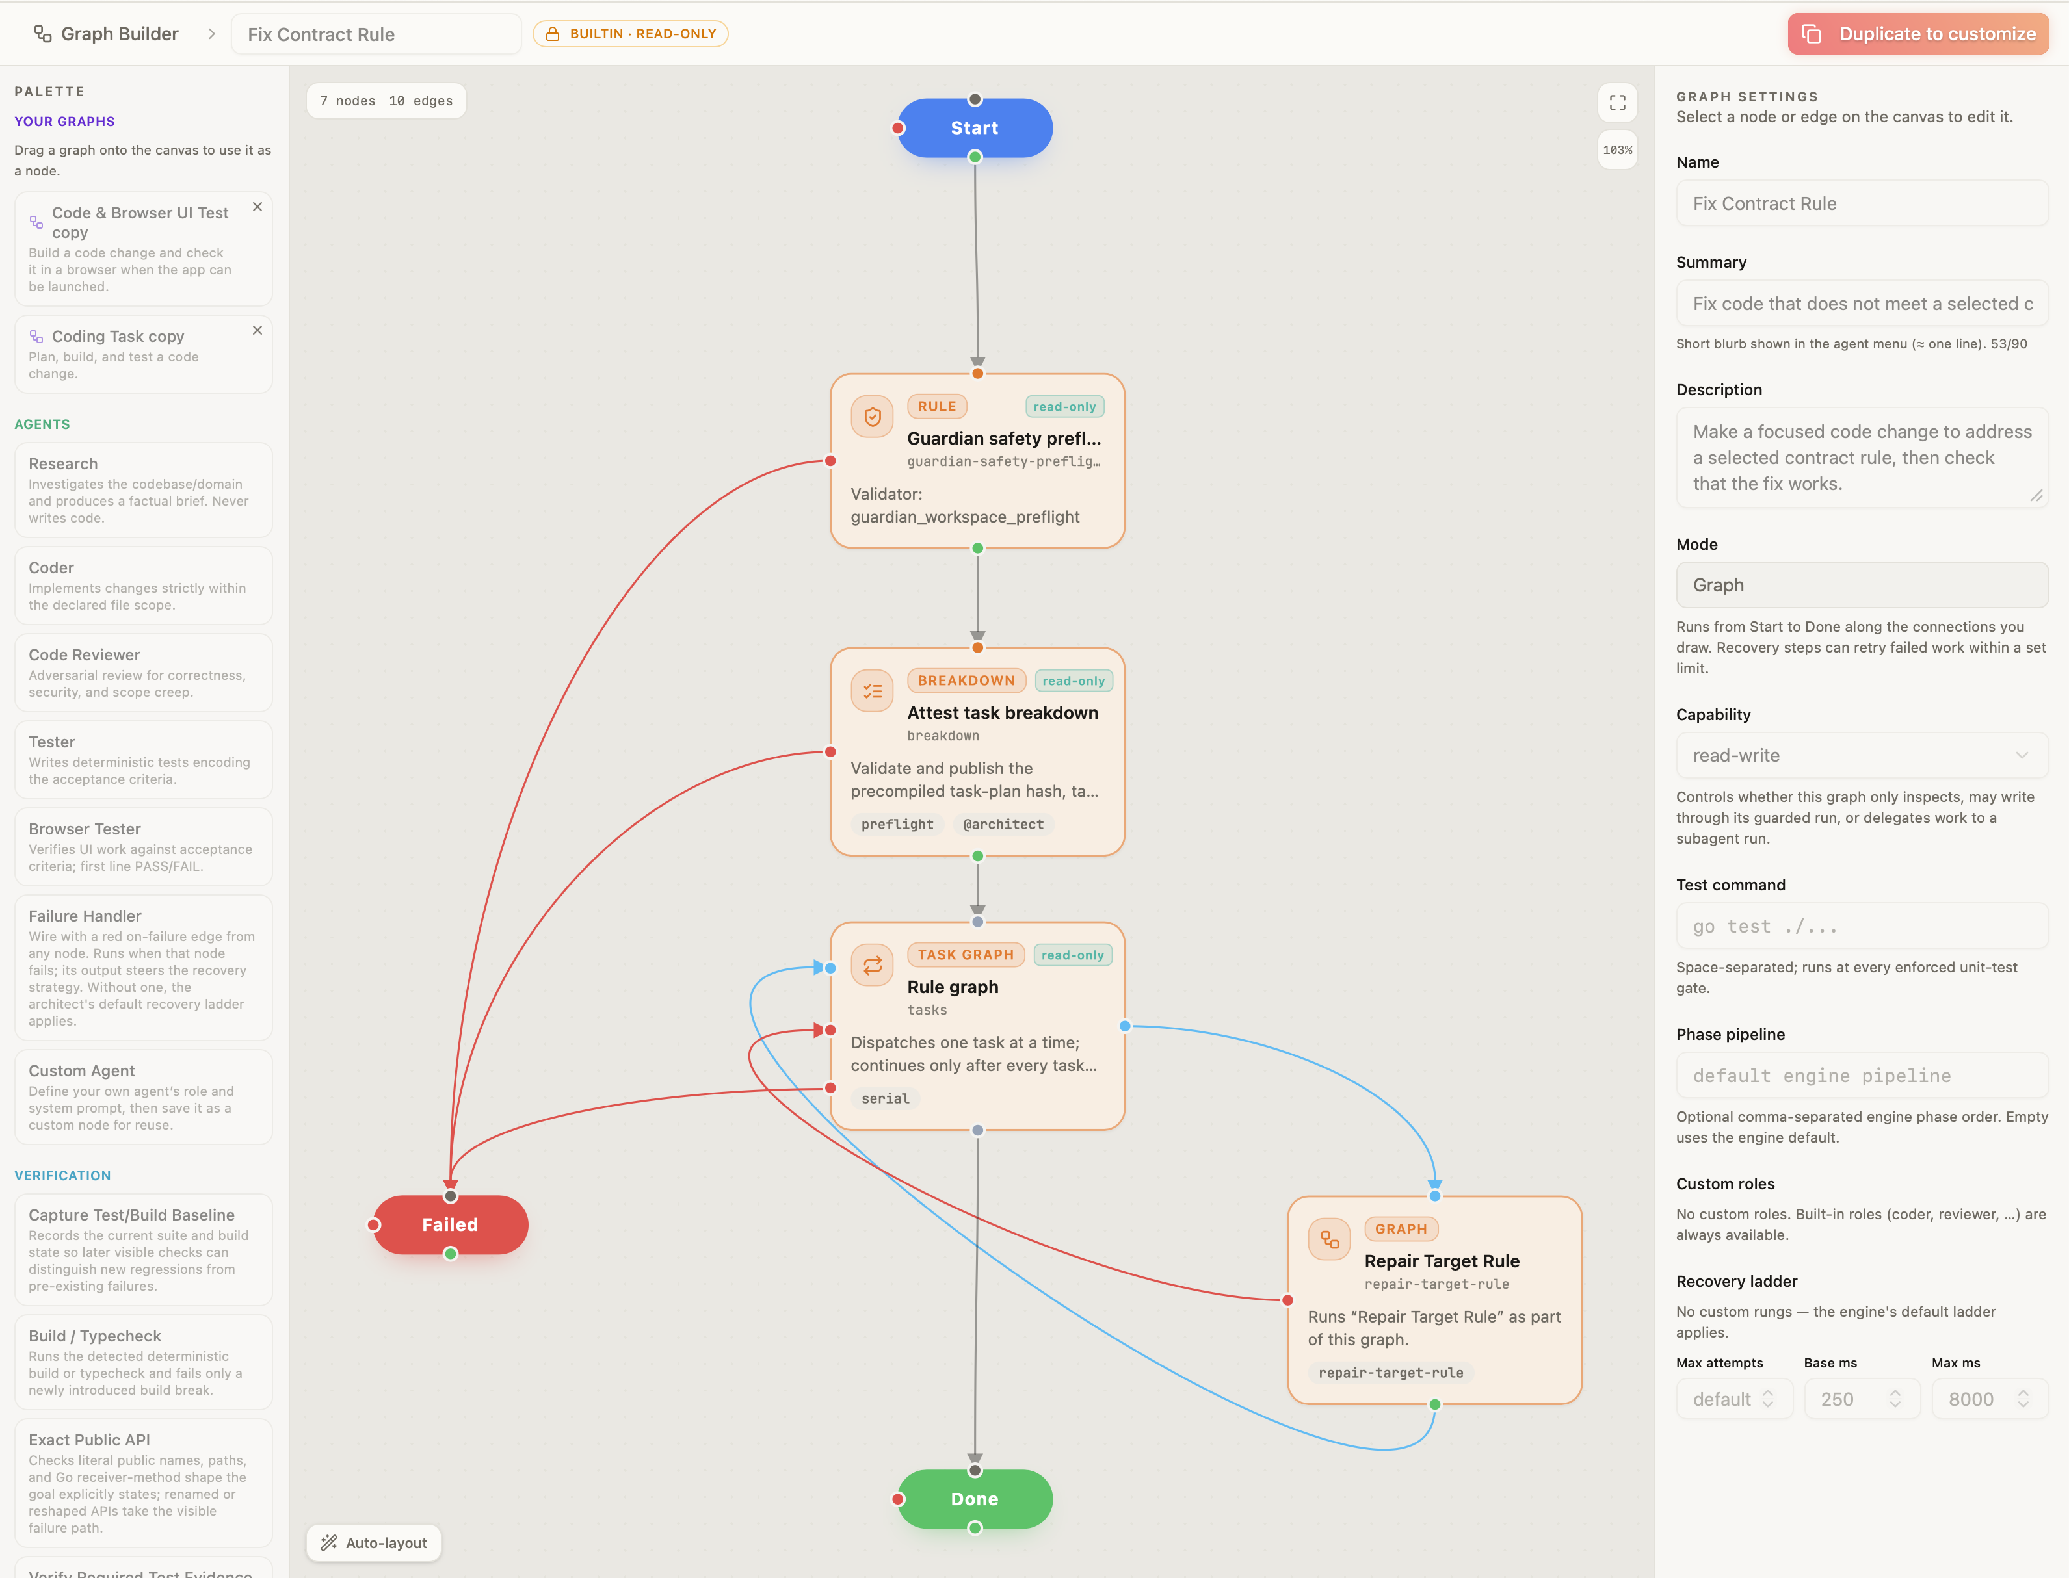This screenshot has width=2069, height=1578.
Task: Click the shield icon on Guardian safety node
Action: [872, 416]
